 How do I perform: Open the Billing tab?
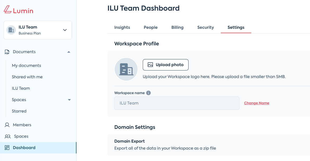click(x=177, y=27)
